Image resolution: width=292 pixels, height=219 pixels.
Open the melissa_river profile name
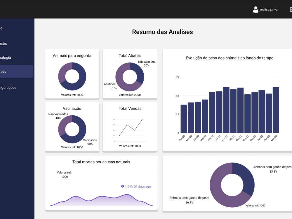coord(269,10)
